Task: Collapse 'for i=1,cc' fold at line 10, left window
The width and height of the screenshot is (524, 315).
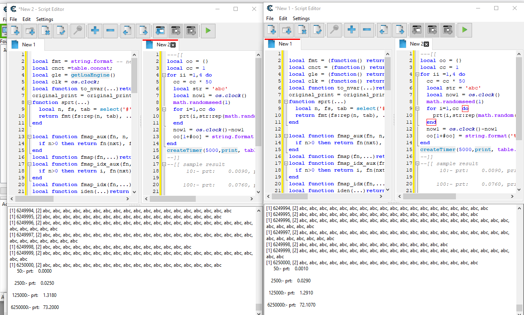Action: (x=164, y=109)
